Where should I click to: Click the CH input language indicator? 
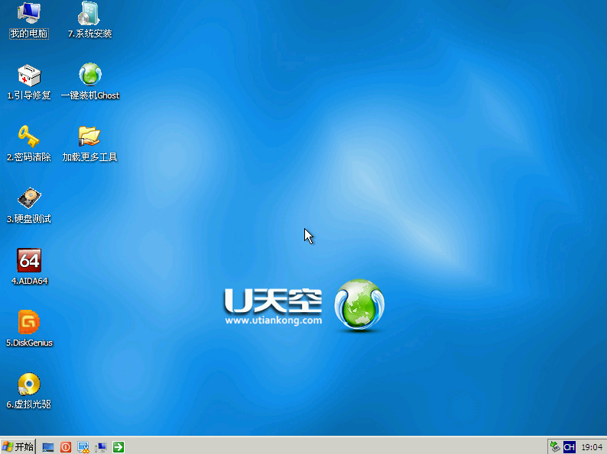pos(570,447)
